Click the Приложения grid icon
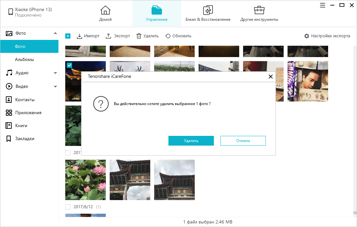 click(9, 113)
